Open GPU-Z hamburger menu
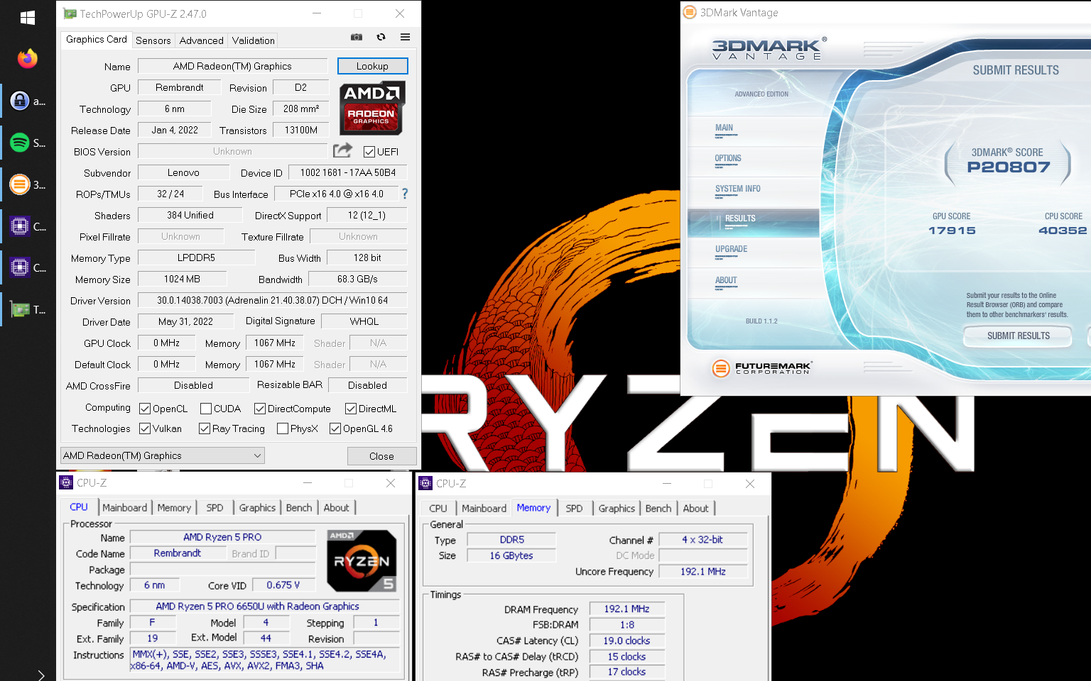The width and height of the screenshot is (1091, 681). click(405, 37)
